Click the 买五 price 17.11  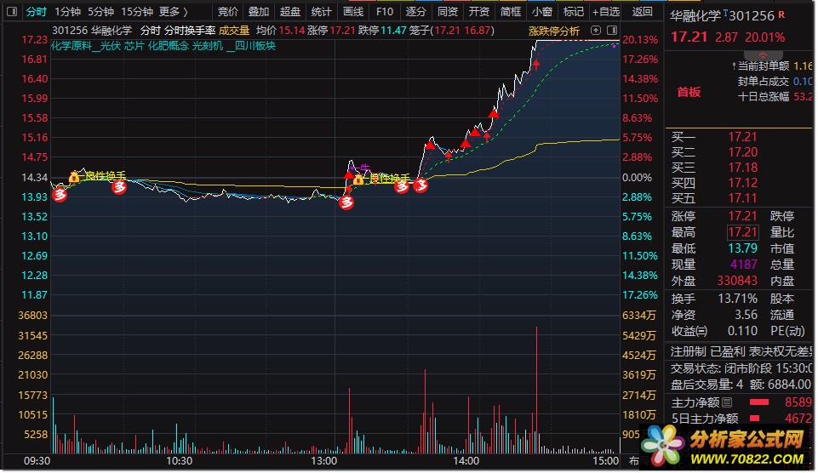[x=742, y=198]
